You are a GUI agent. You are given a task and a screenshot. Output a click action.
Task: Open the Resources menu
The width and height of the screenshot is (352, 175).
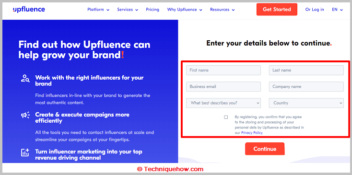(x=222, y=10)
